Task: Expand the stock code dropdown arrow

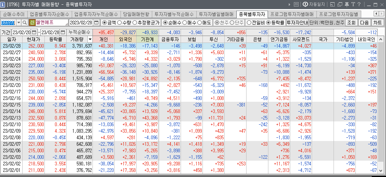Action: [18, 23]
